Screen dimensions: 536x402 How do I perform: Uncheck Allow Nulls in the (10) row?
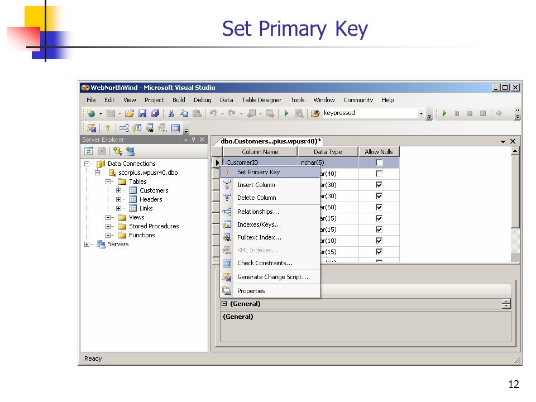(379, 241)
